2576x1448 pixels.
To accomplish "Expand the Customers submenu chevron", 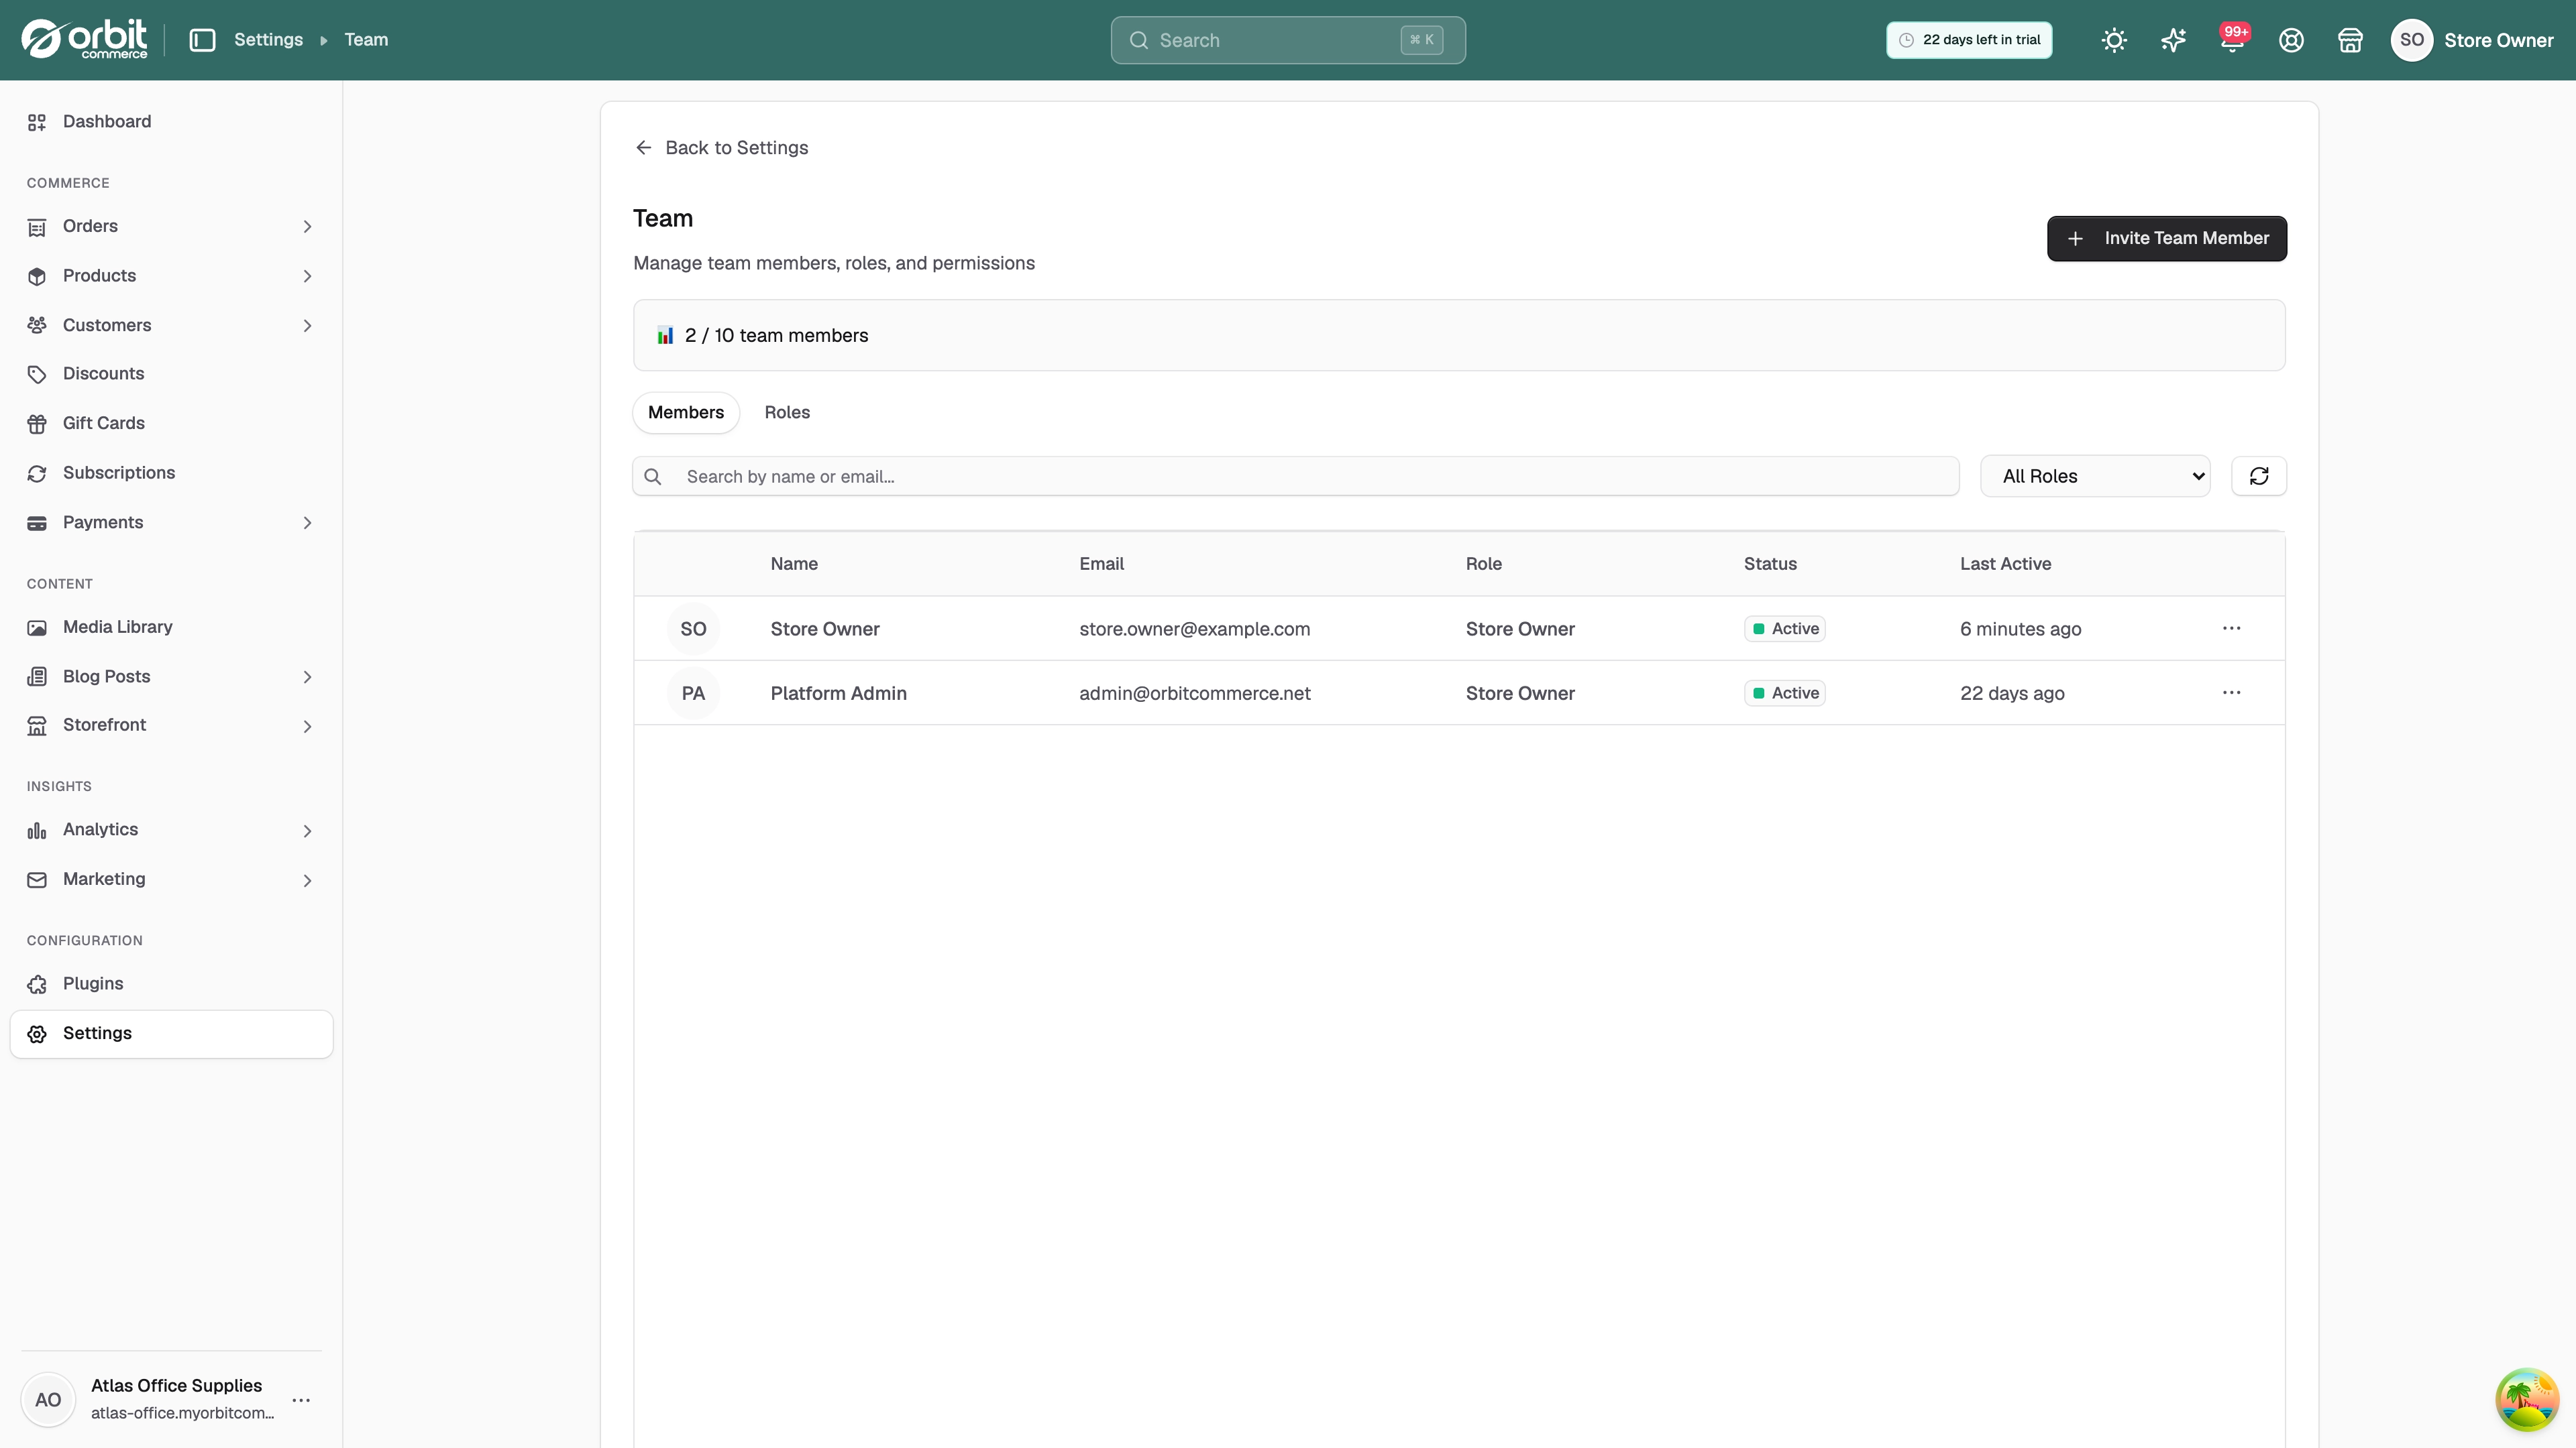I will pyautogui.click(x=307, y=326).
